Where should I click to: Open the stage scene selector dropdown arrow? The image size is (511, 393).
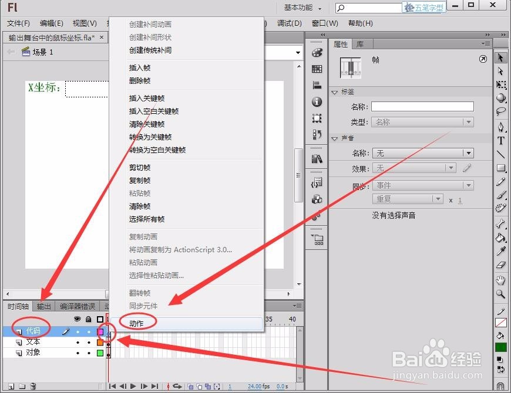click(298, 52)
